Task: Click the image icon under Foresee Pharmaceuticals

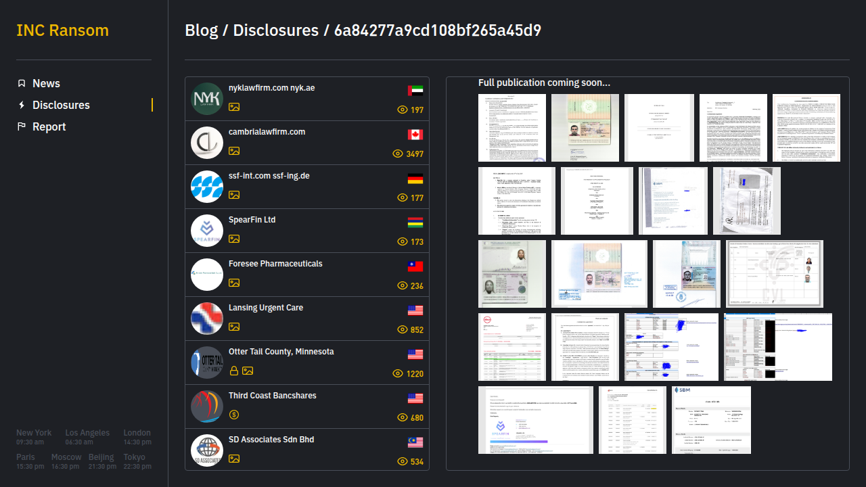Action: [x=234, y=283]
